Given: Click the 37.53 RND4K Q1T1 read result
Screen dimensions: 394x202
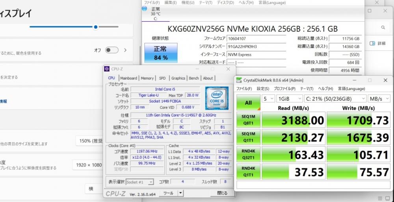Looking at the screenshot, I should coord(294,172).
